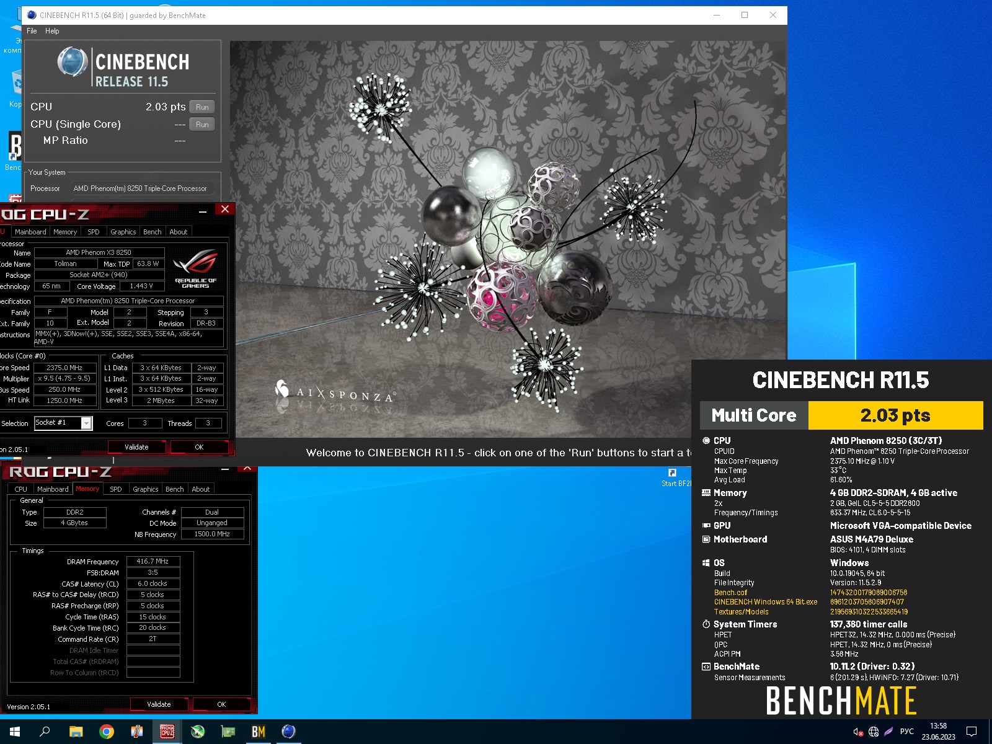Click the Multi Core 2.03 pts score
Image resolution: width=992 pixels, height=744 pixels.
(x=895, y=415)
